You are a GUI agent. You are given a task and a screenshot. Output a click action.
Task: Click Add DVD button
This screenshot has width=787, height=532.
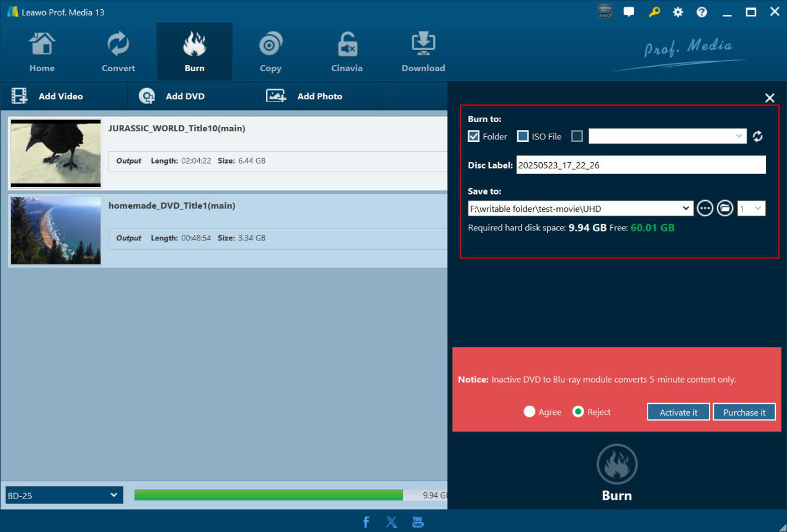tap(172, 96)
